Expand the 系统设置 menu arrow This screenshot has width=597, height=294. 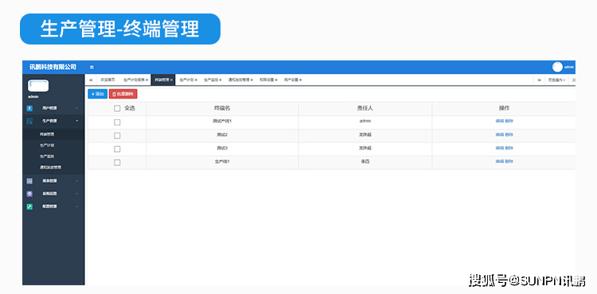coord(77,194)
